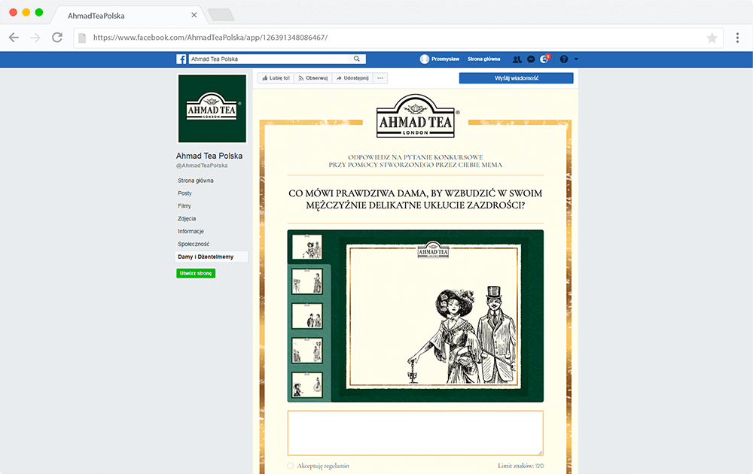Close the AhmadTeaPolska browser tab
Viewport: 753px width, 474px height.
coord(194,15)
